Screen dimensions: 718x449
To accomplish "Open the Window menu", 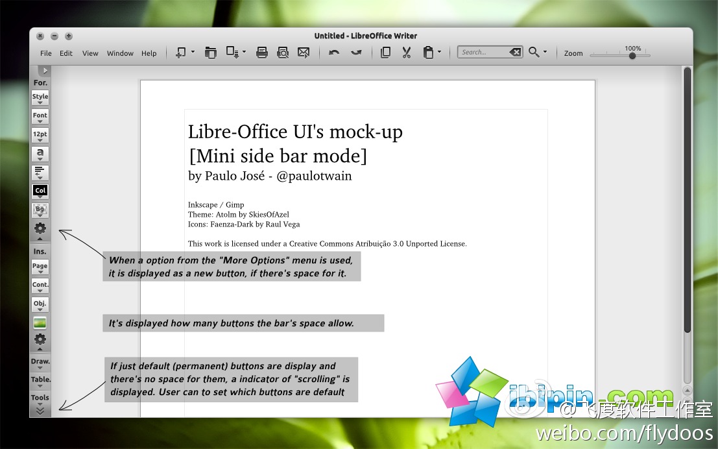I will (120, 53).
